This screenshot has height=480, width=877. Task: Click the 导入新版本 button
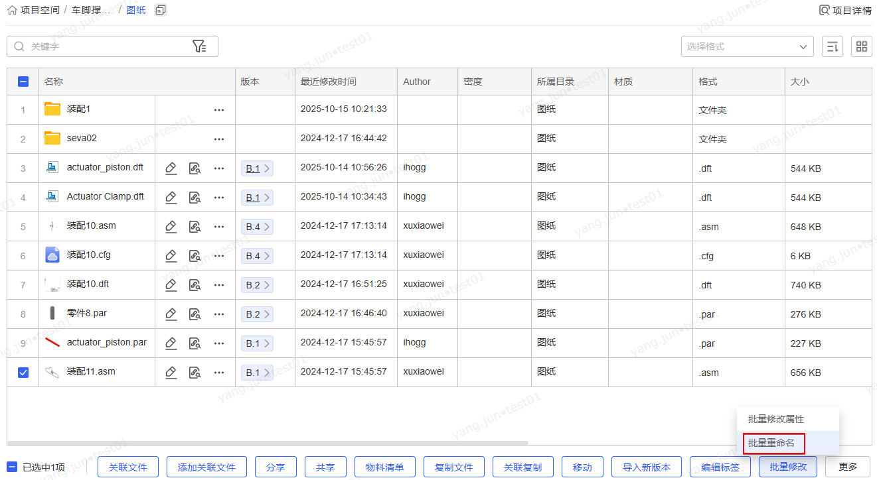(646, 467)
